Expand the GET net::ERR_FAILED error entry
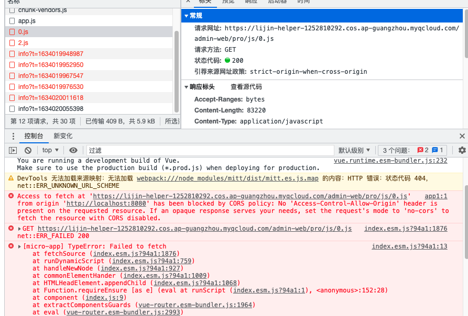The image size is (468, 316). [x=19, y=229]
